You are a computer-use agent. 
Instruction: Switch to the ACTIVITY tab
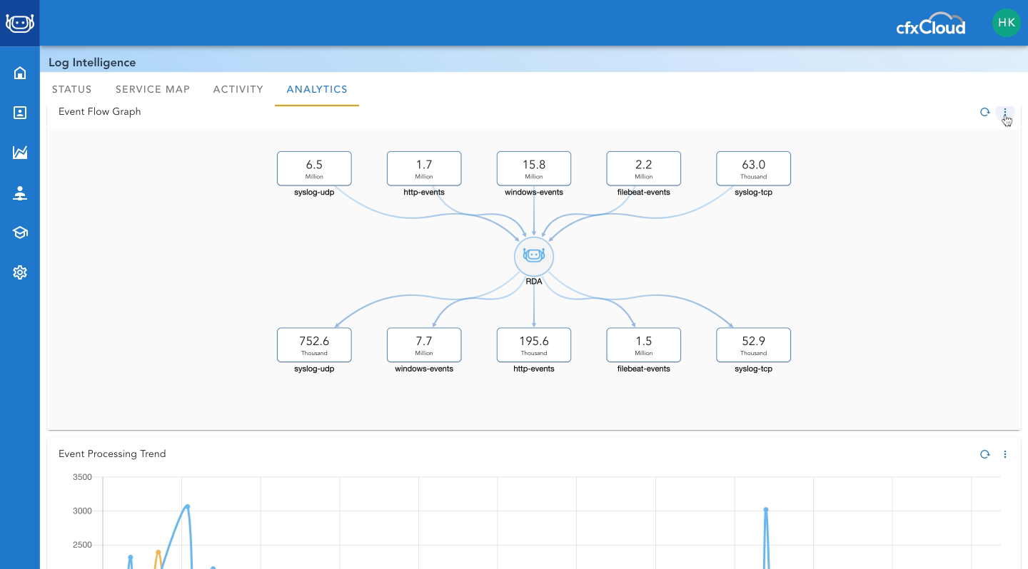tap(238, 89)
